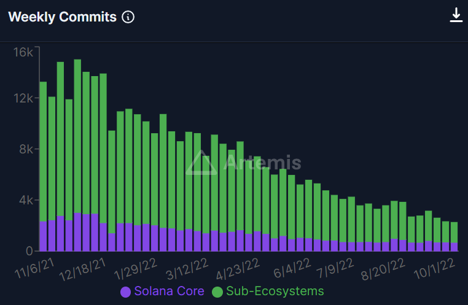Viewport: 468px width, 305px height.
Task: Click the 4/23/22 x-axis date label
Action: click(238, 269)
